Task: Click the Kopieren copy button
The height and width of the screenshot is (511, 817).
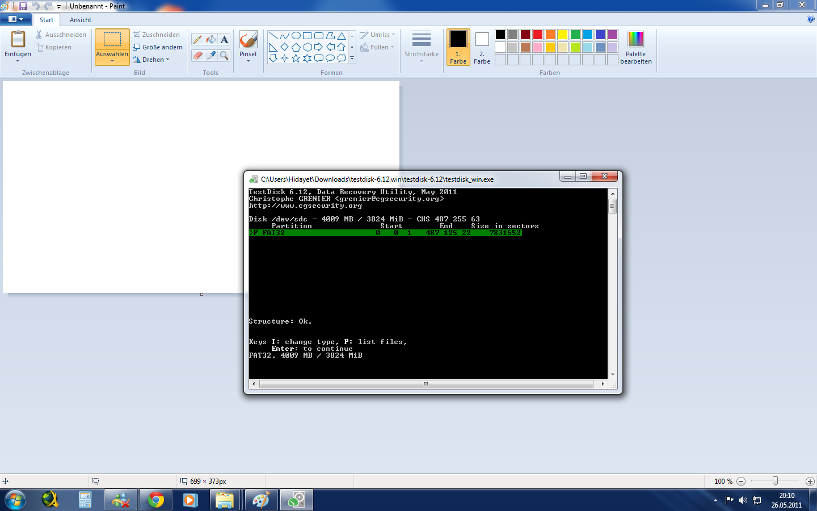Action: coord(54,47)
